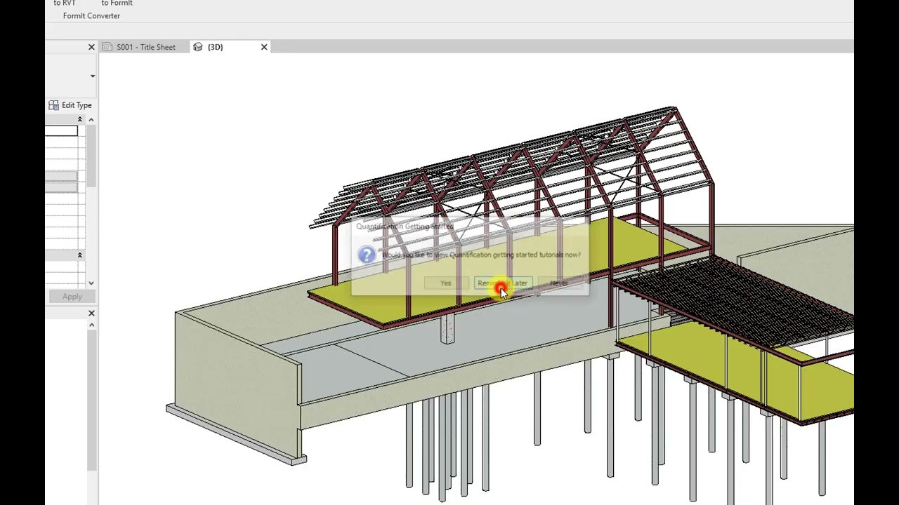Collapse the second properties group chevron
The height and width of the screenshot is (505, 899).
click(x=79, y=255)
